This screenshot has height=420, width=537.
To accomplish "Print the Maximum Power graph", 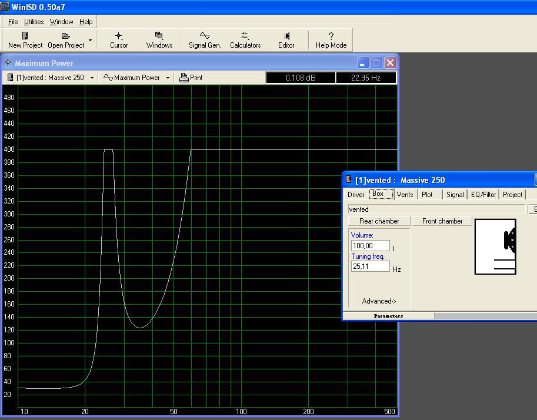I will 191,78.
